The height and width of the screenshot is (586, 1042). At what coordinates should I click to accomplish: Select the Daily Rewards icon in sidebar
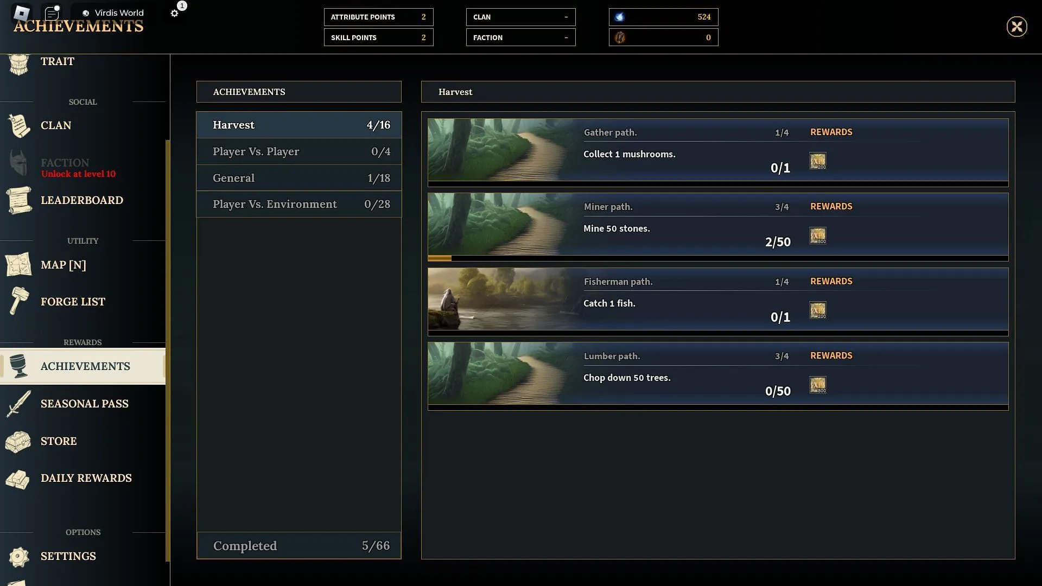[18, 477]
